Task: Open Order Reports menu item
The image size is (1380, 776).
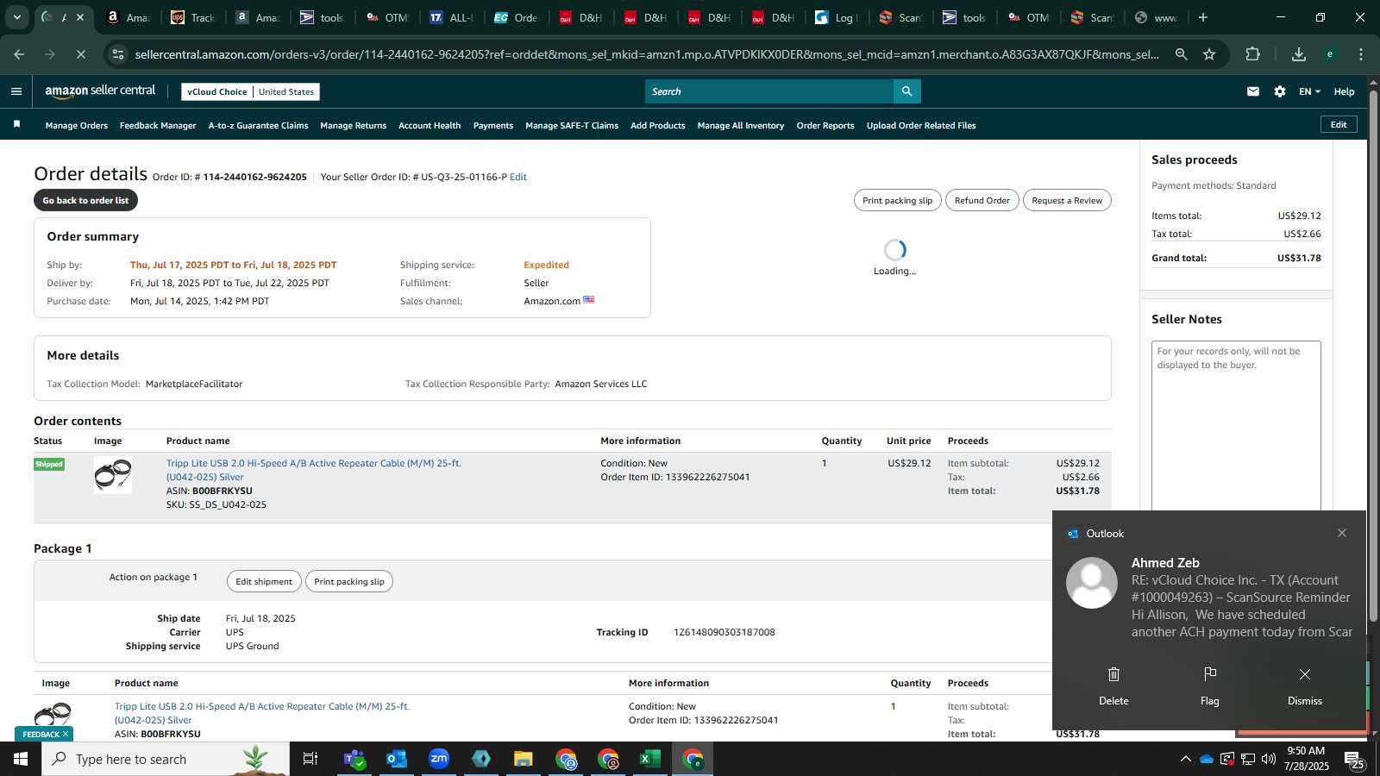Action: click(x=825, y=125)
